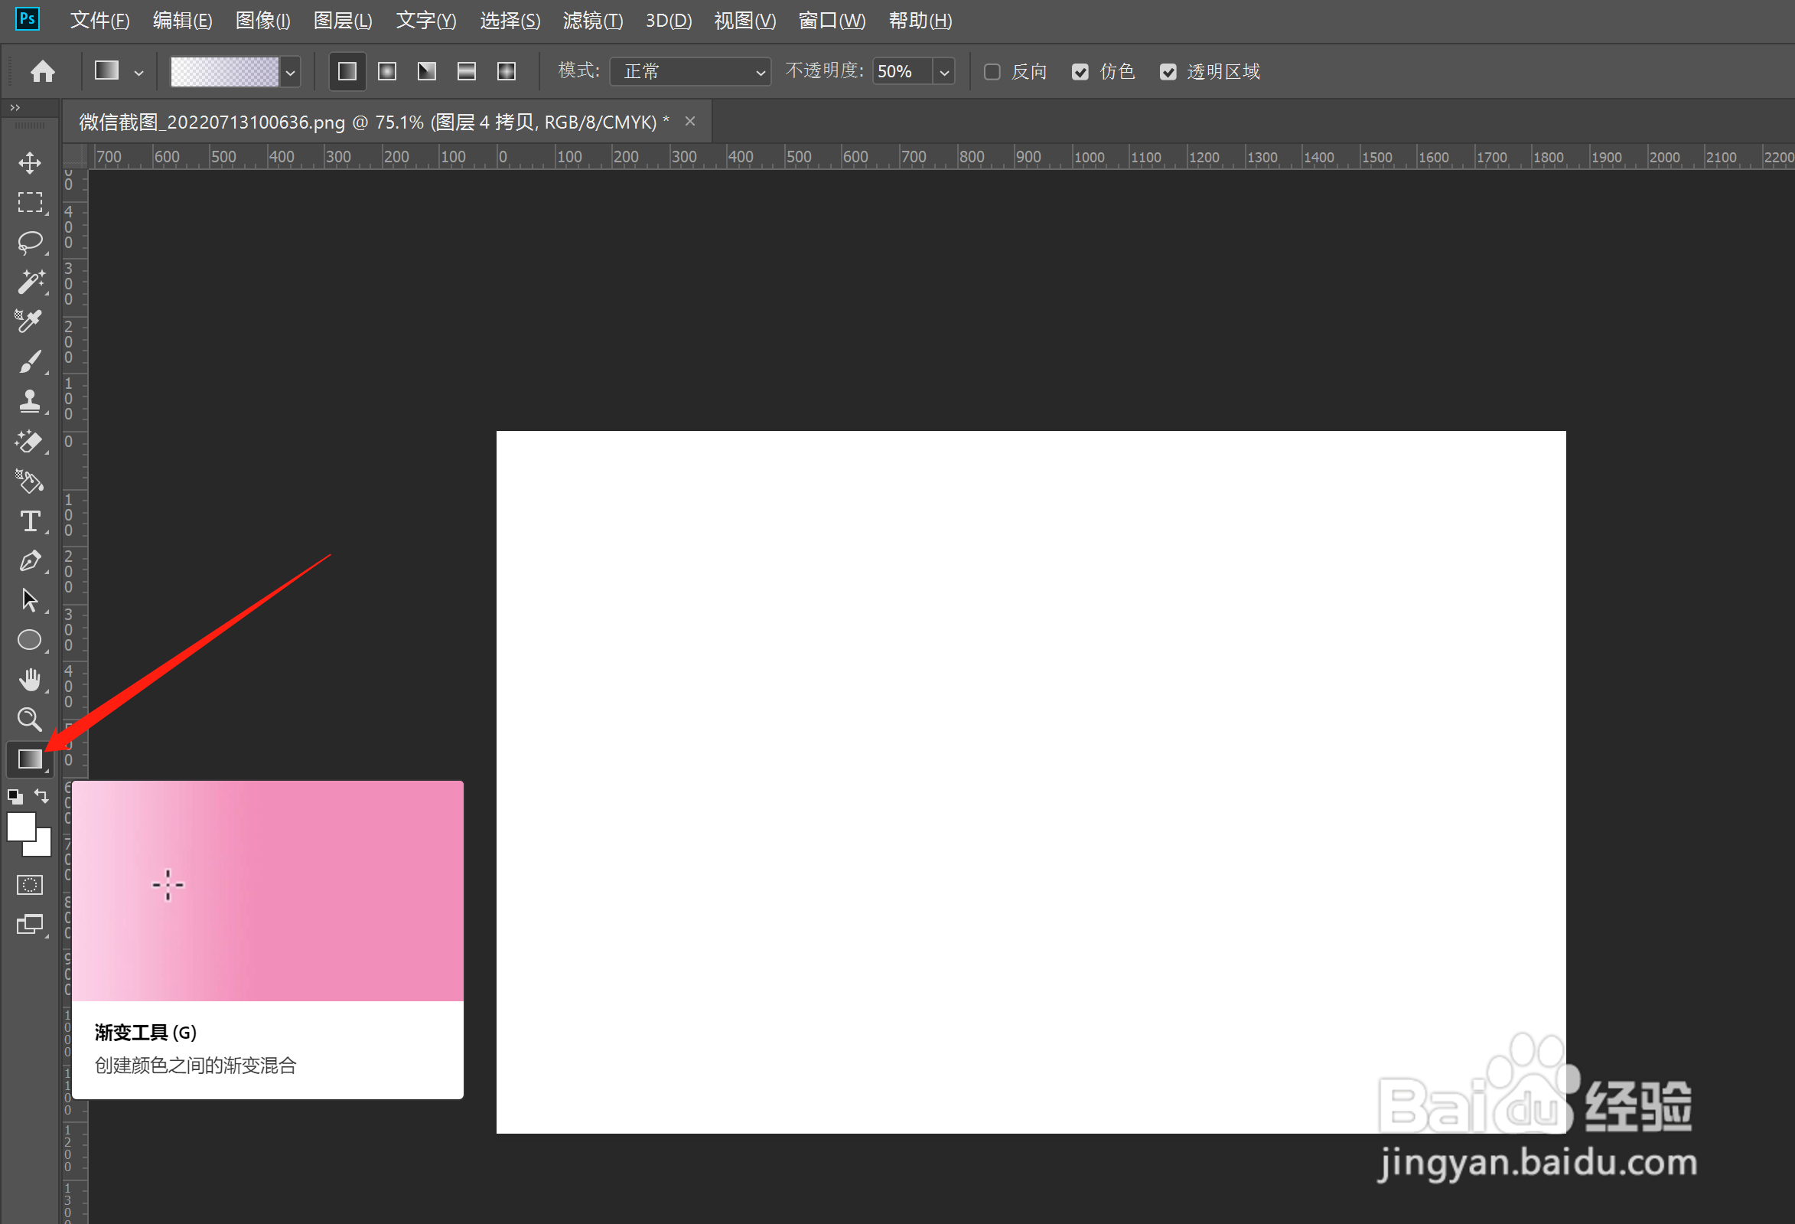Select the Clone Stamp tool
The image size is (1795, 1224).
[x=29, y=401]
